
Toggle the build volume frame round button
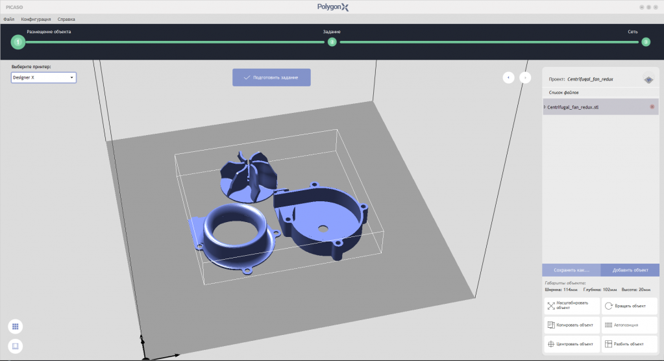point(16,346)
